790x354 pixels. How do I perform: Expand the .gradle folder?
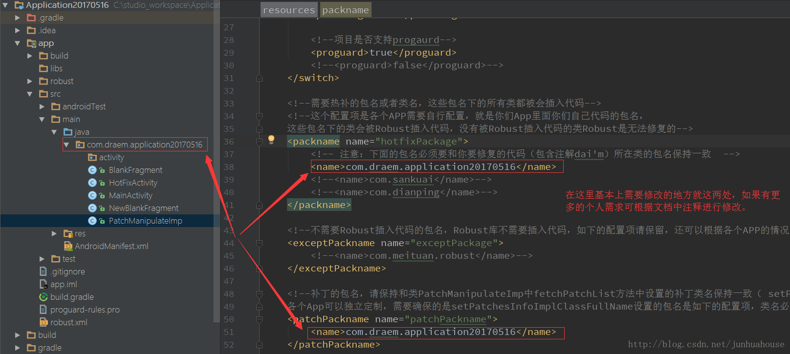(18, 18)
